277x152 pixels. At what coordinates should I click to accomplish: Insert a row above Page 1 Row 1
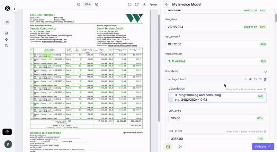[x=255, y=79]
